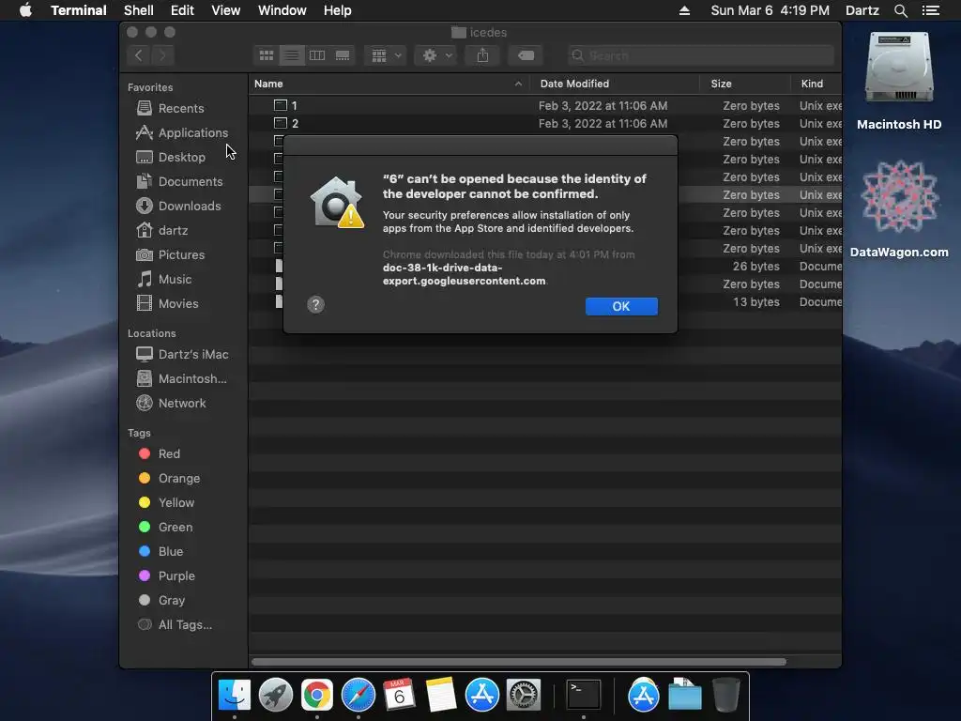
Task: Open the Trash in the Dock
Action: pyautogui.click(x=726, y=696)
